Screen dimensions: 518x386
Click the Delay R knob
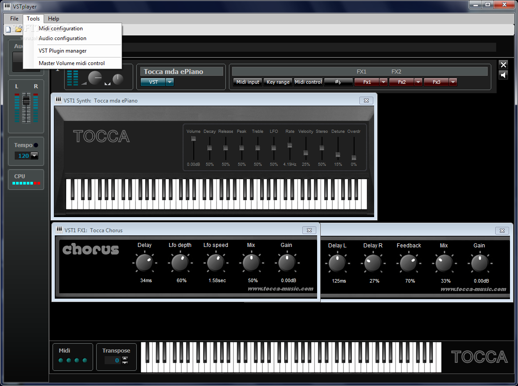[373, 263]
